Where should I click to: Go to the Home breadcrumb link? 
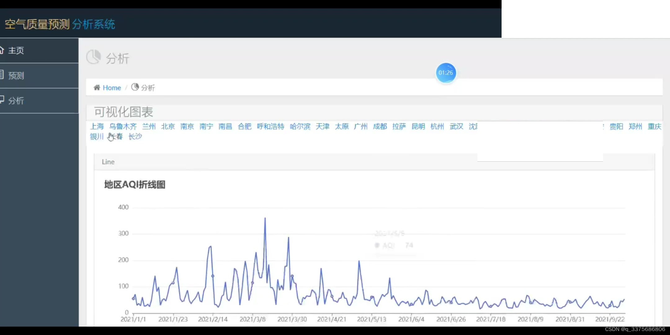[112, 88]
